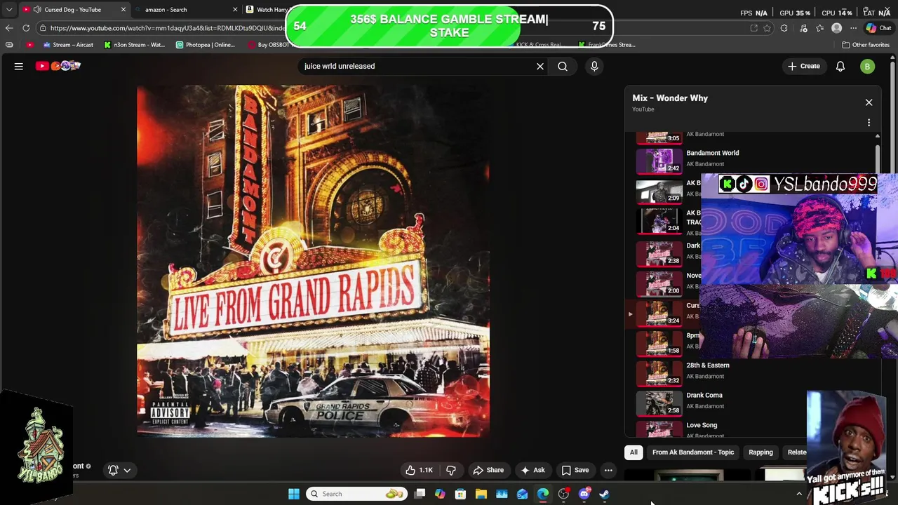This screenshot has height=505, width=898.
Task: Add this page to favorites star
Action: tap(767, 28)
